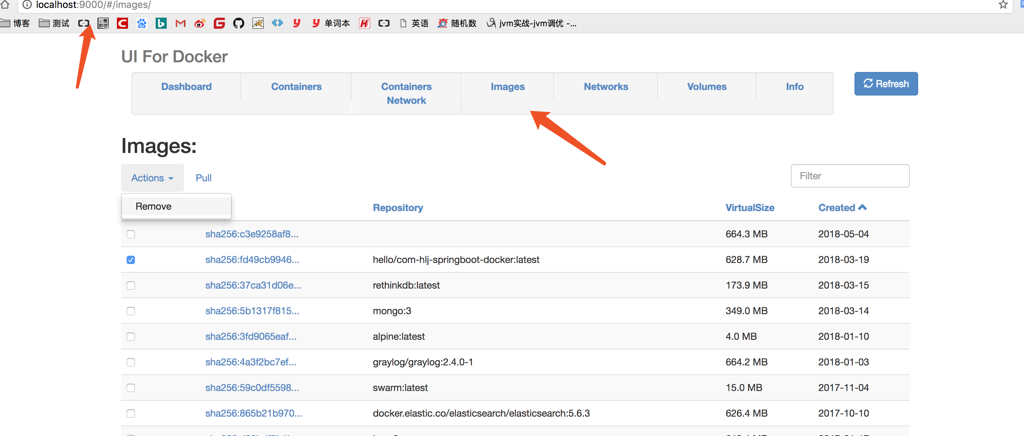The width and height of the screenshot is (1024, 436).
Task: Check the rethinkdb:latest image checkbox
Action: point(131,285)
